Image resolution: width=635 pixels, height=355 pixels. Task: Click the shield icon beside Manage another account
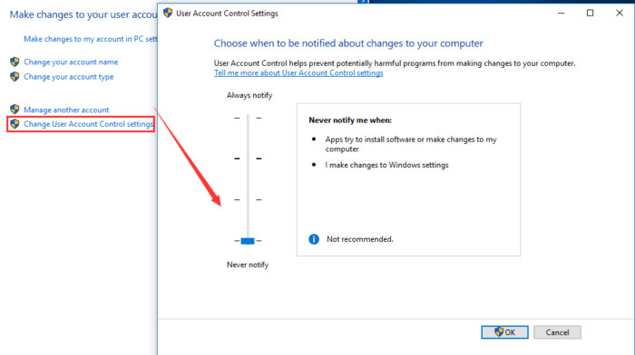15,110
